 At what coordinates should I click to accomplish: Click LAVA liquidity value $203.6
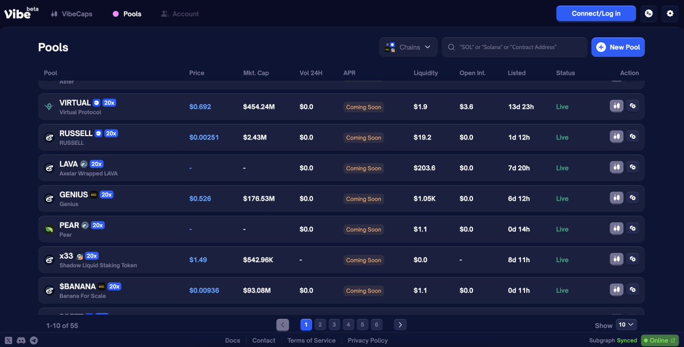[425, 168]
